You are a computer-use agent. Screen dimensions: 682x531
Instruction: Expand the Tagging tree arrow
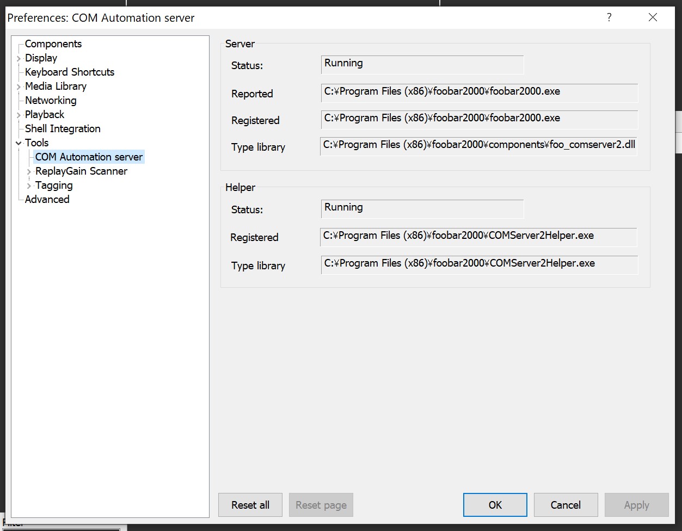pyautogui.click(x=29, y=186)
